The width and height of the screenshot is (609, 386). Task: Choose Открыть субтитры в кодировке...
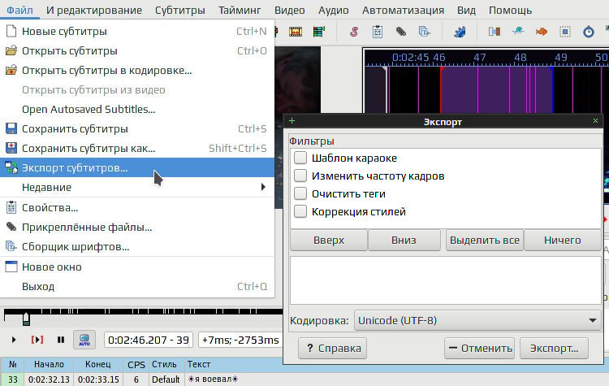click(x=137, y=71)
